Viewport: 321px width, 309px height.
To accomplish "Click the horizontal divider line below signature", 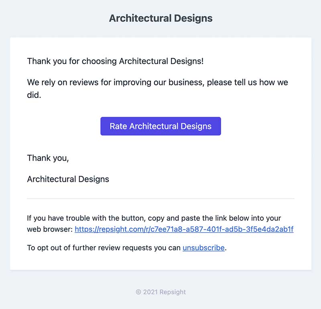I will pyautogui.click(x=160, y=199).
